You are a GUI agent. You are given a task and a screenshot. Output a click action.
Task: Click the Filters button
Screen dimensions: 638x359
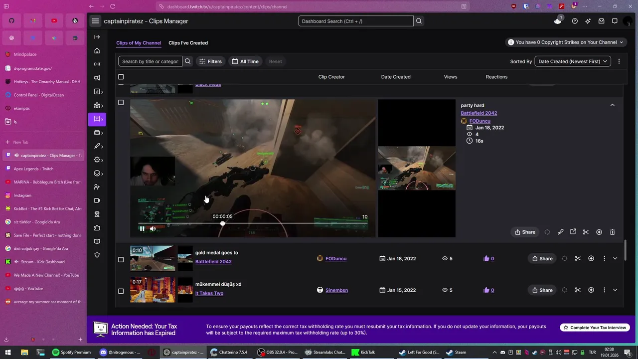tap(210, 61)
